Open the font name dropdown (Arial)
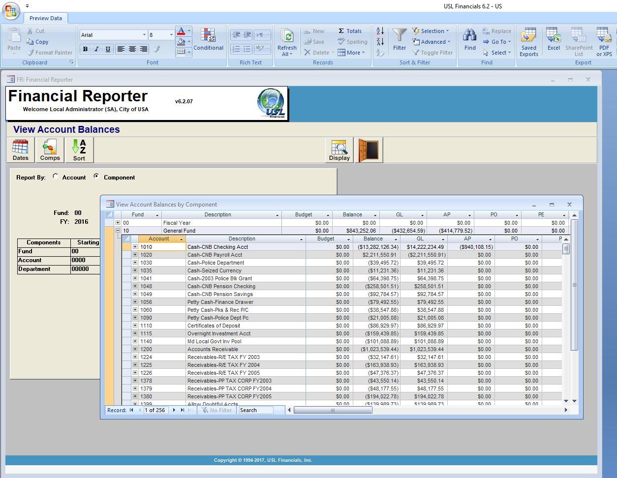The height and width of the screenshot is (478, 617). click(x=144, y=35)
